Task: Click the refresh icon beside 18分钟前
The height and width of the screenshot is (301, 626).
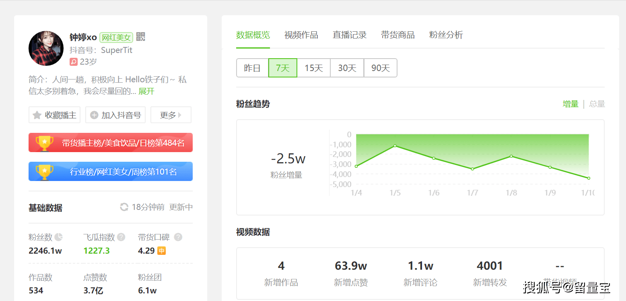Action: coord(124,207)
